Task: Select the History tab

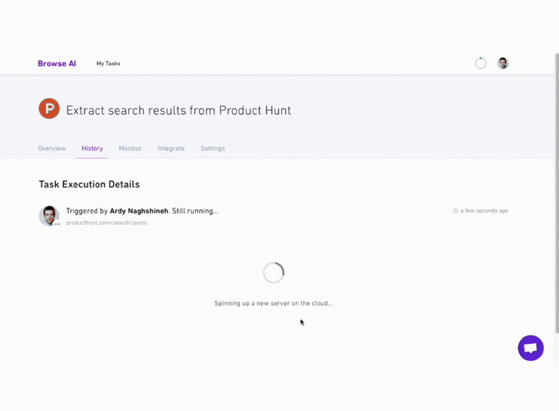Action: pos(92,148)
